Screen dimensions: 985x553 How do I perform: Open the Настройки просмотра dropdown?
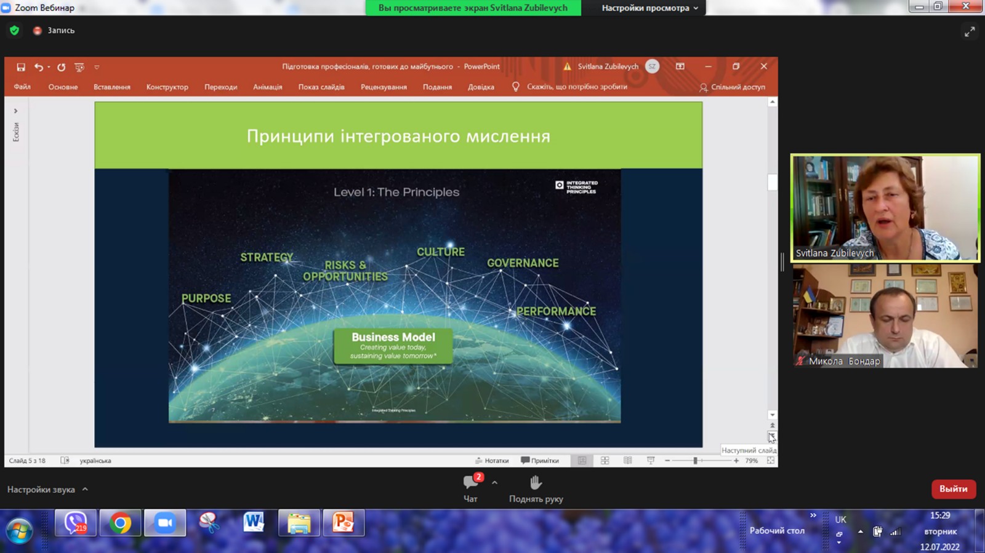coord(649,8)
